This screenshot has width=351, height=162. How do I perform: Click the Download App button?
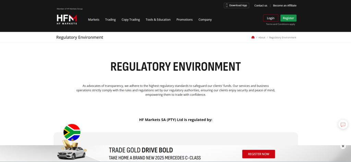pyautogui.click(x=237, y=5)
